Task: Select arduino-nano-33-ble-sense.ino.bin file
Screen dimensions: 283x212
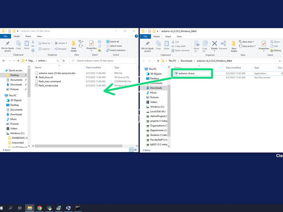Action: pyautogui.click(x=55, y=73)
